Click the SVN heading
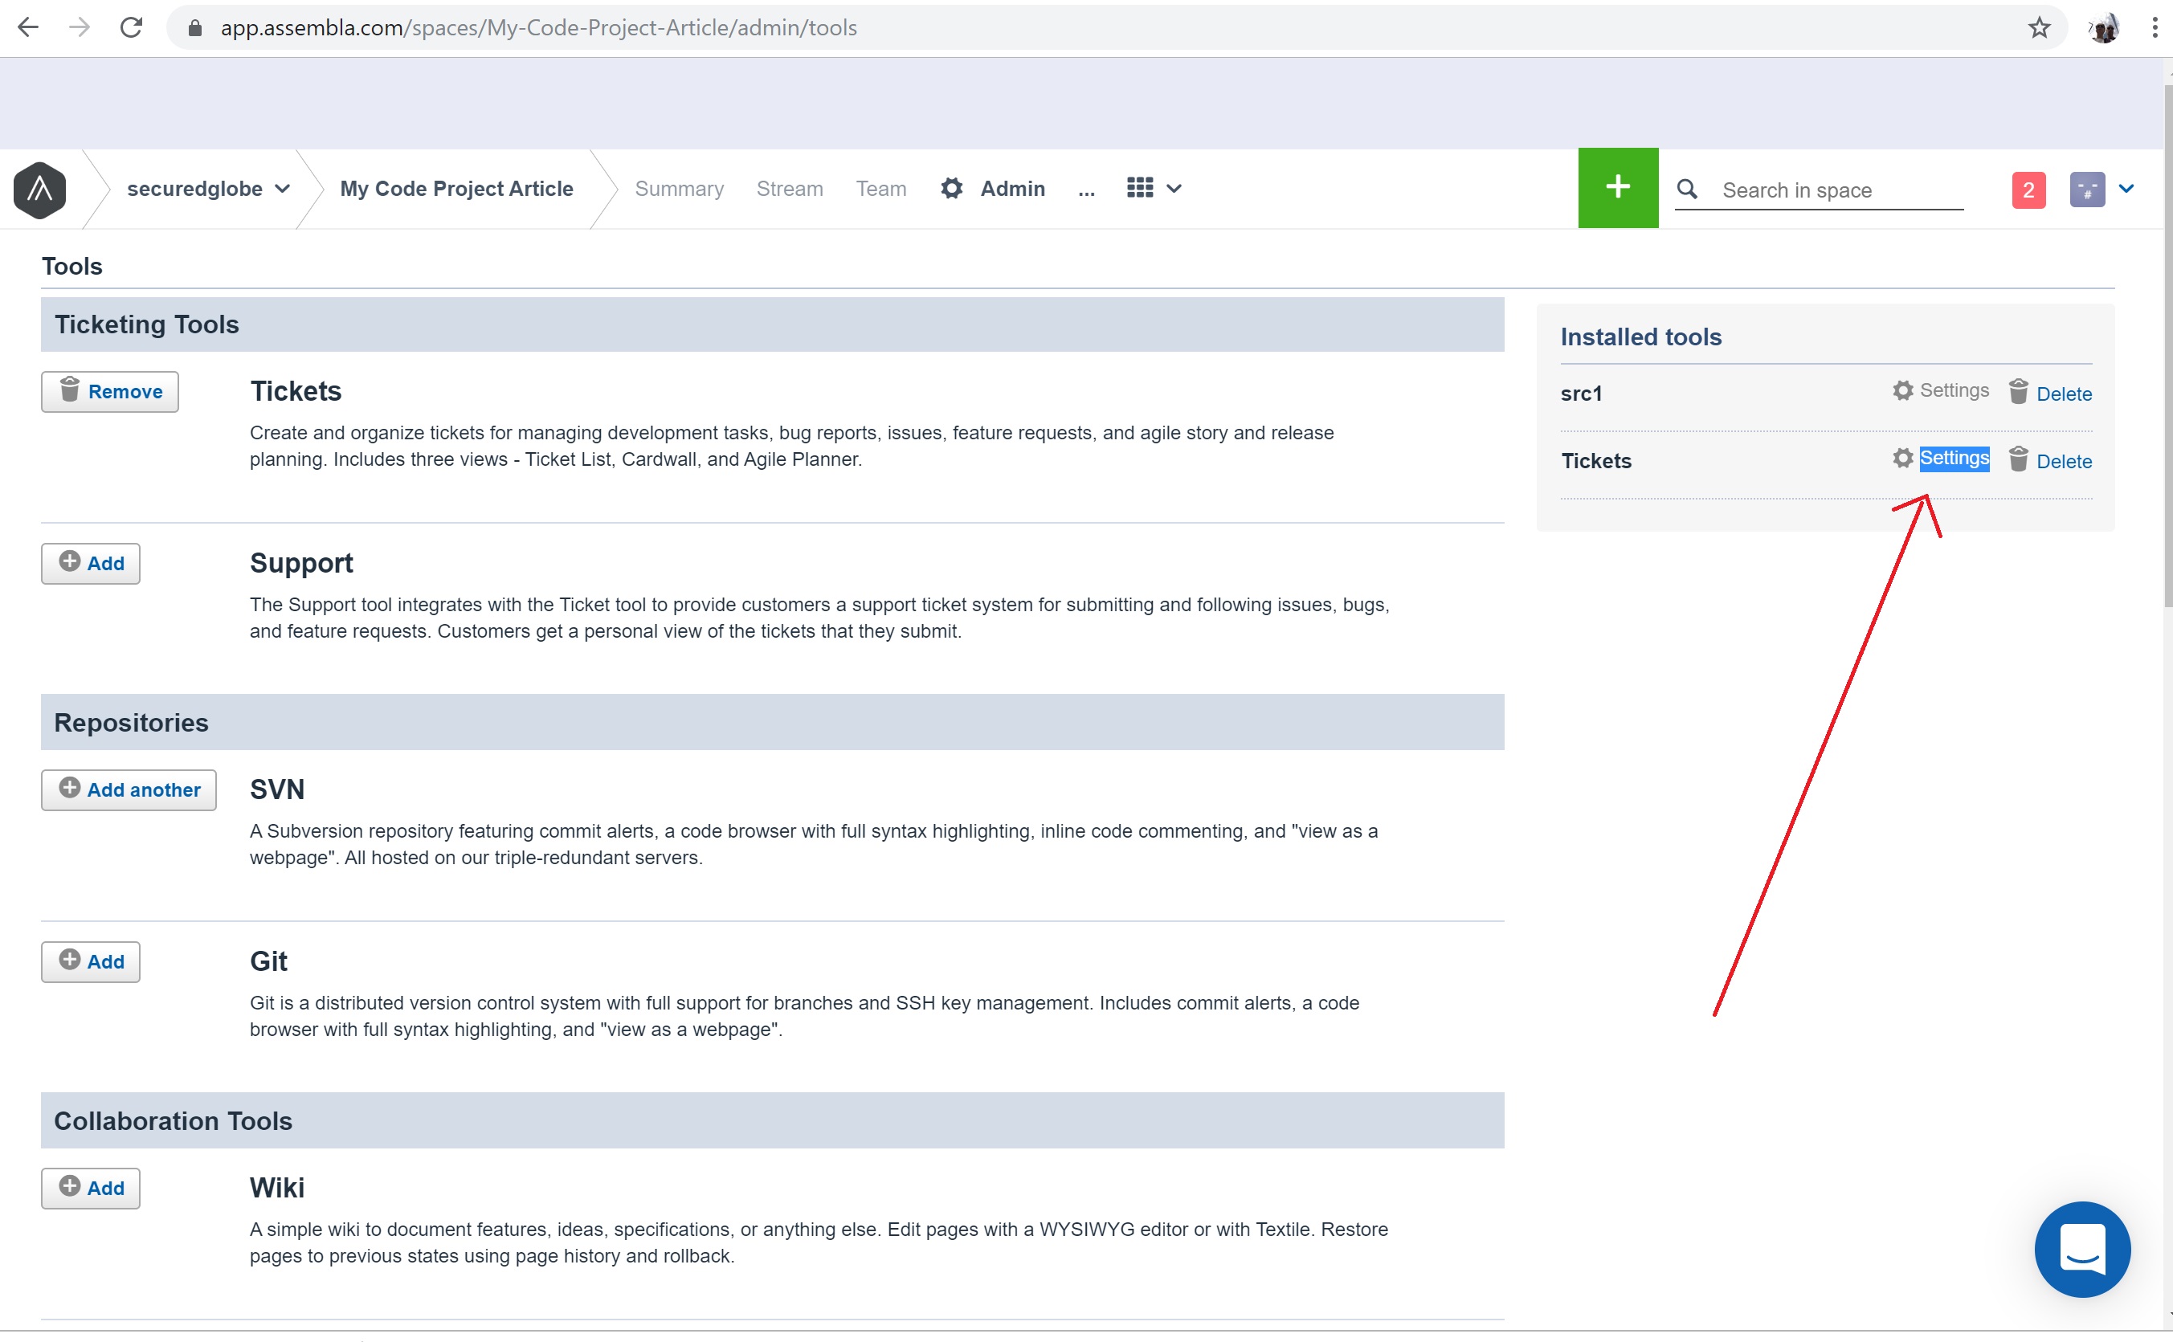 click(277, 789)
